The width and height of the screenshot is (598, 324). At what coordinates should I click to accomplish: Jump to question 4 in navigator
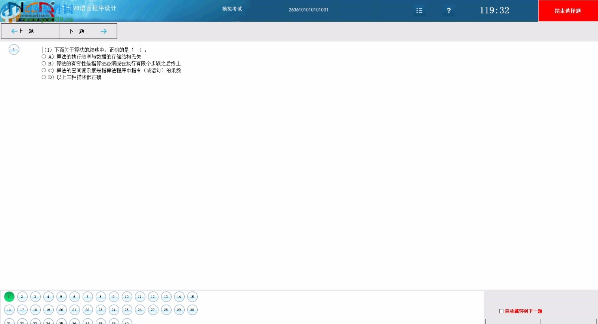(48, 297)
